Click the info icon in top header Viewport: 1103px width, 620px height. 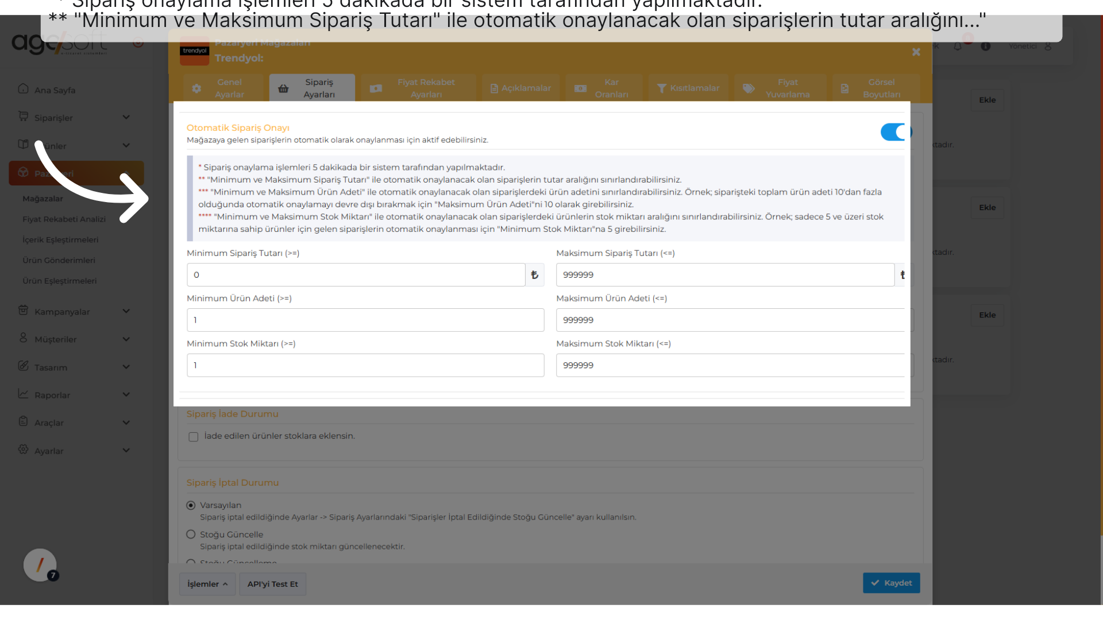click(x=986, y=46)
